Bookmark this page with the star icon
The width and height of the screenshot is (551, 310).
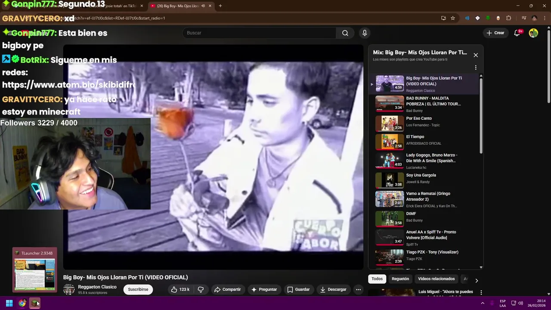pyautogui.click(x=453, y=18)
